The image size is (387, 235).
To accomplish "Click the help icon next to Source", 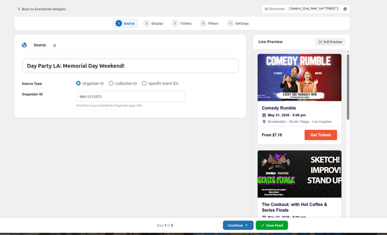I will (x=54, y=45).
